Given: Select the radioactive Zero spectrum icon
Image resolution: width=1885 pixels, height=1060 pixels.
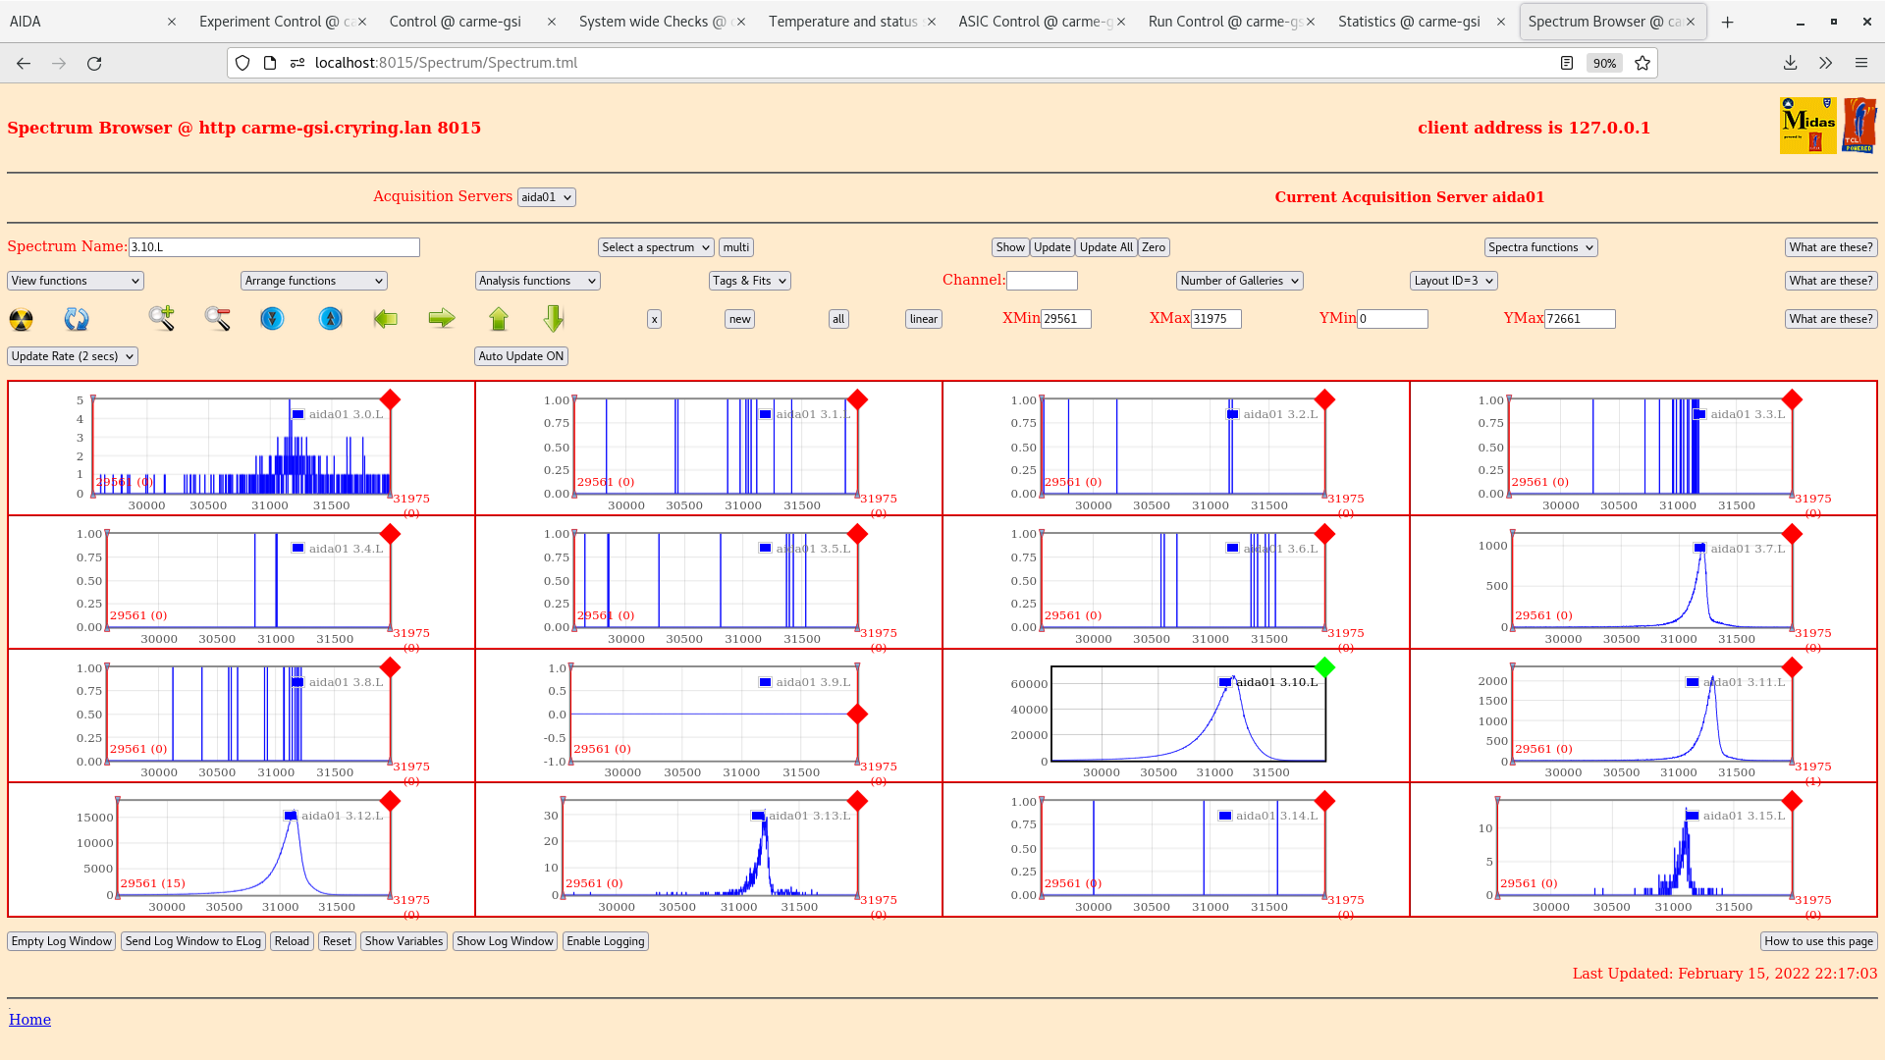Looking at the screenshot, I should pyautogui.click(x=20, y=319).
